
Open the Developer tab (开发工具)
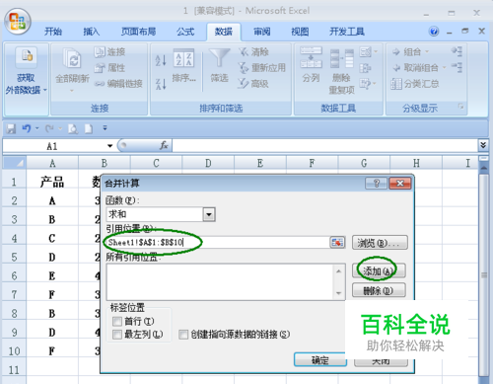pos(347,32)
